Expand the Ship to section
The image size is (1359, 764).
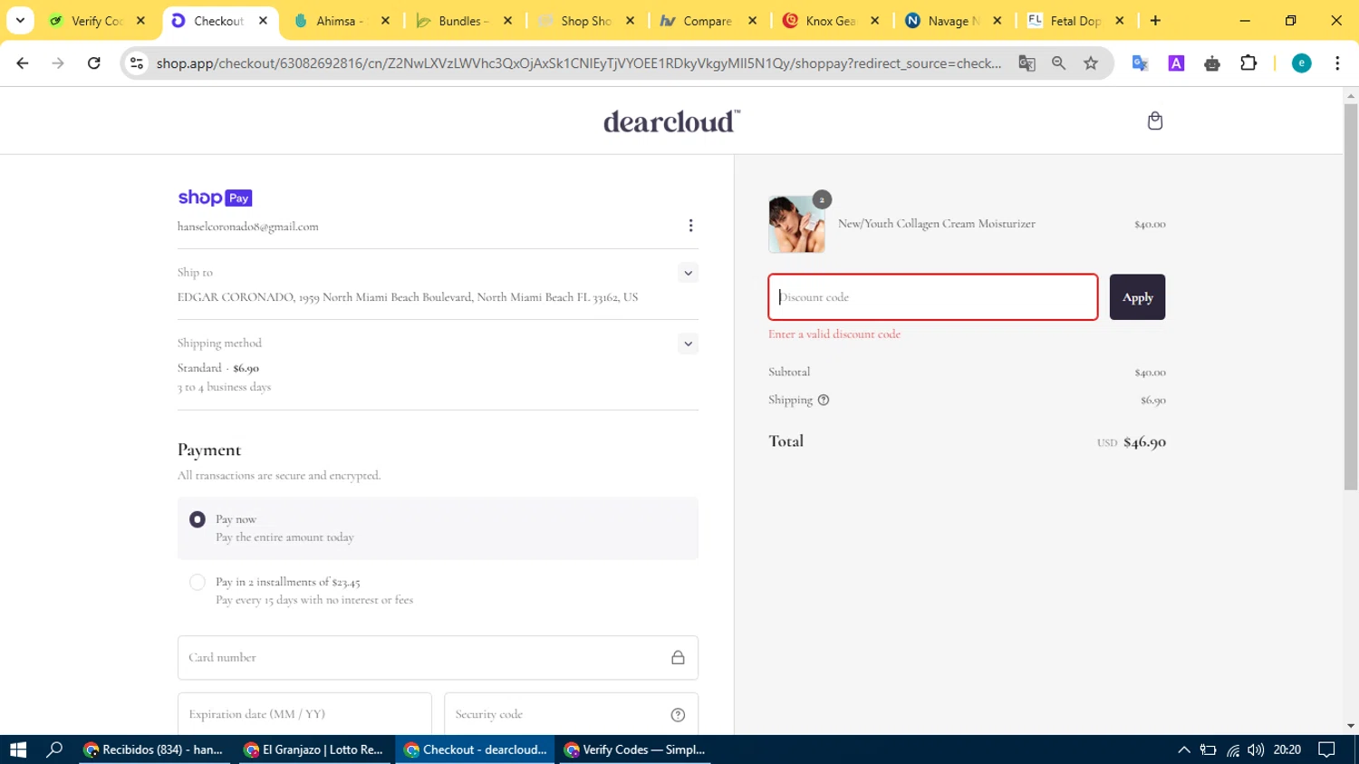coord(688,273)
